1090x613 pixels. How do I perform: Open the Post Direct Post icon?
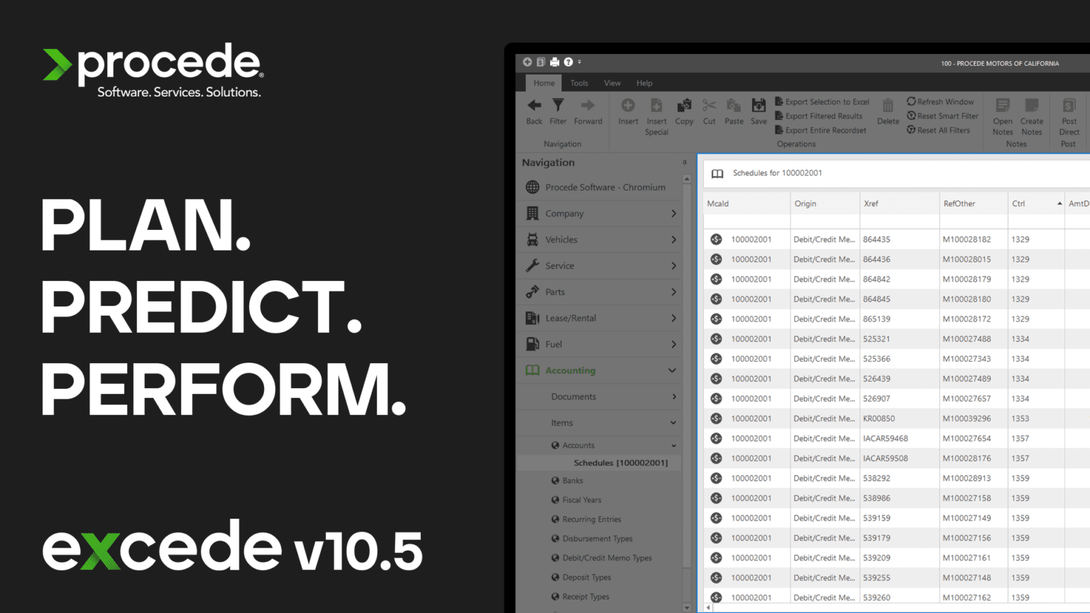click(x=1069, y=117)
